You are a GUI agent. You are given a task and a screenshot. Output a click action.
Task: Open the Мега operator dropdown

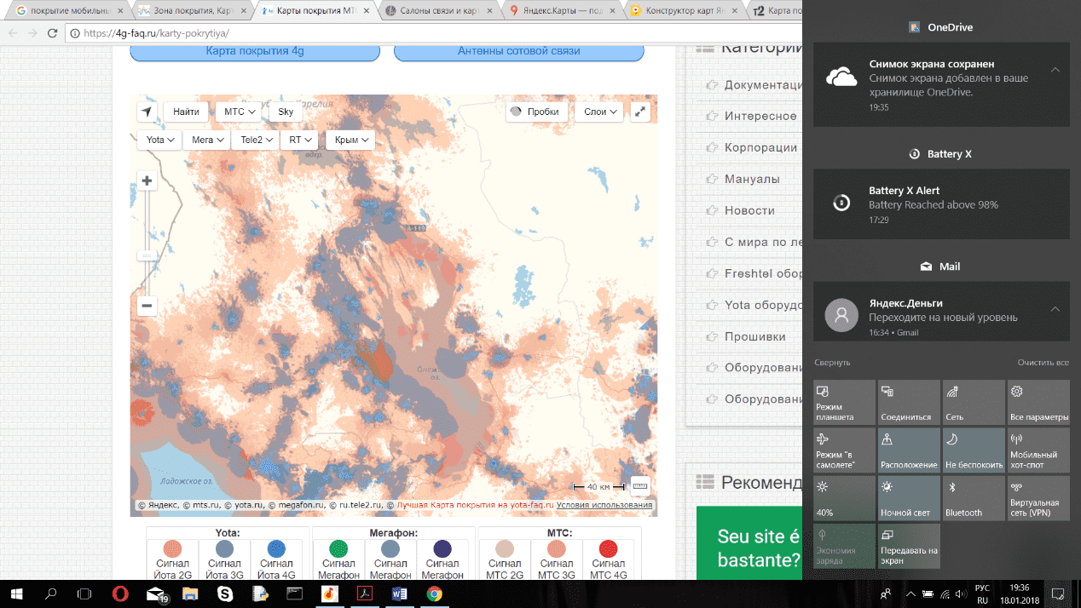207,140
